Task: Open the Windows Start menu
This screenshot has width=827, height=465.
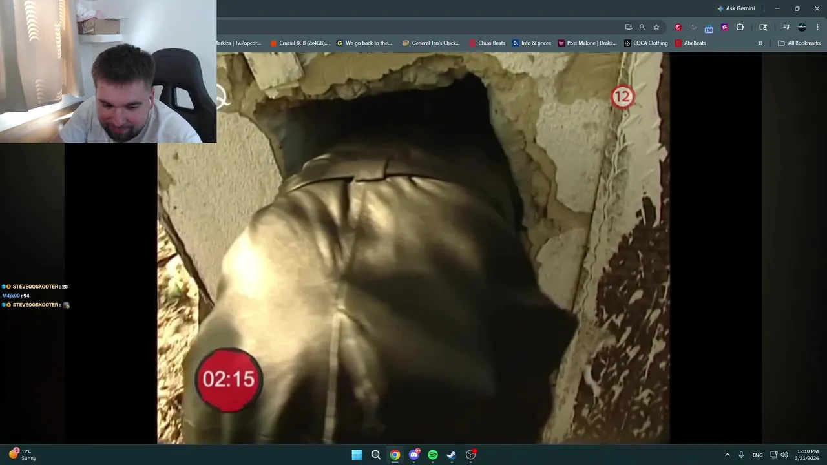Action: tap(357, 455)
